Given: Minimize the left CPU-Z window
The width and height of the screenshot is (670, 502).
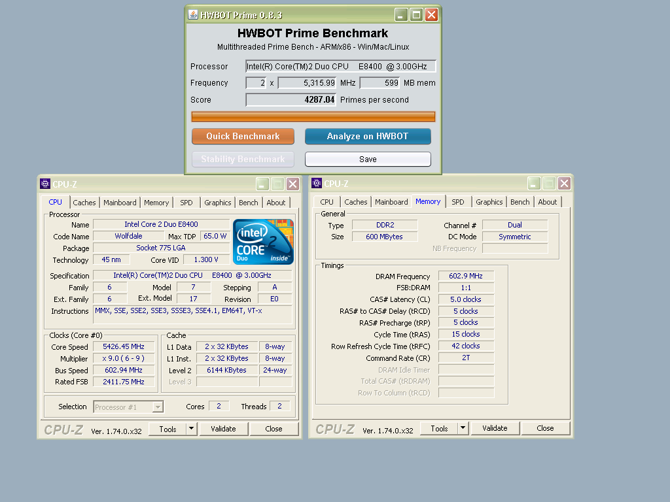Looking at the screenshot, I should point(262,184).
